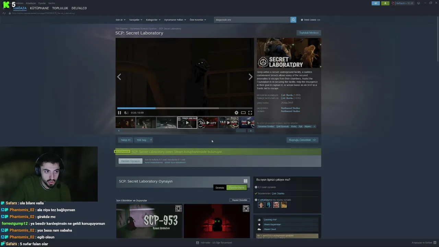This screenshot has height=247, width=439.
Task: Click the monitor icon near window controls
Action: click(418, 3)
